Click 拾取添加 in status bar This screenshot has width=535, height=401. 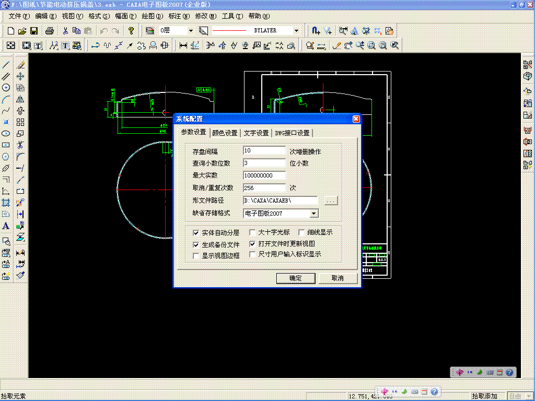(x=484, y=396)
